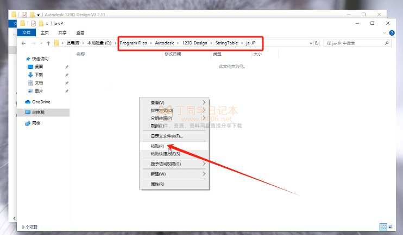Switch to the 查看 ribbon tab
Viewport: 403px width, 235px height.
click(80, 32)
